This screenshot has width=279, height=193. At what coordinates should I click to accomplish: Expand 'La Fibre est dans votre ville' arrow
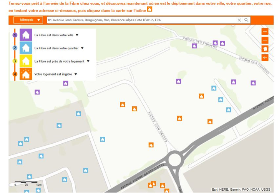pos(77,35)
